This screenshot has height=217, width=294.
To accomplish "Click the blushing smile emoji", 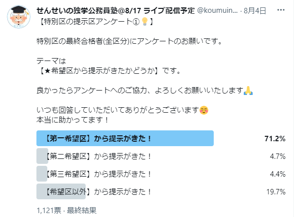I will pos(204,110).
